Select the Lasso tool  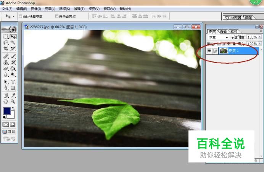pos(6,42)
